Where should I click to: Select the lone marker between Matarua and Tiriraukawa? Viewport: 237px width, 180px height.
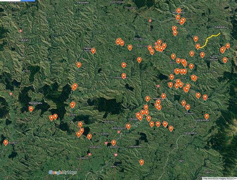point(139,60)
